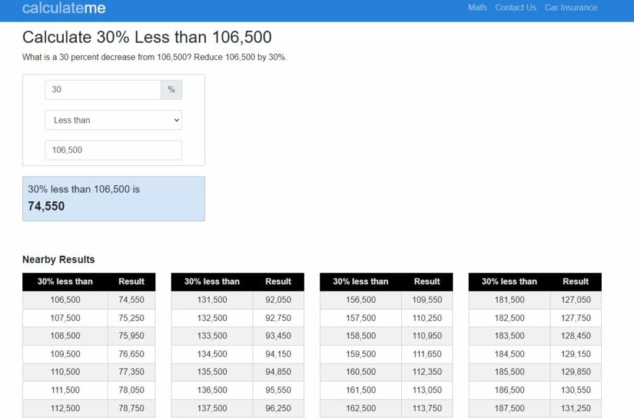Click table cell 160,500

tap(361, 372)
